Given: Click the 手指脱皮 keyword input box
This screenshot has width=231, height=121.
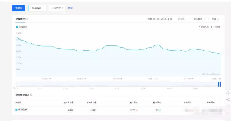Looking at the screenshot, I should 38,8.
